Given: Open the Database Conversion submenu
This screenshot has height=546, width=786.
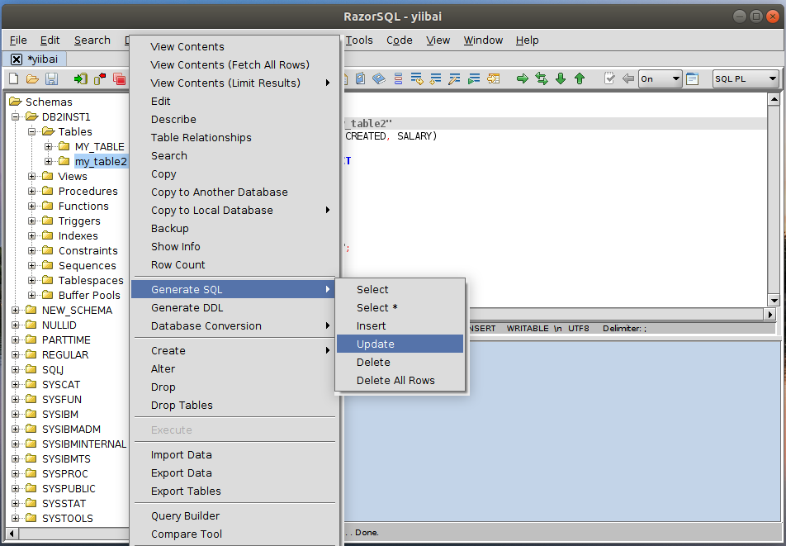Looking at the screenshot, I should tap(234, 326).
